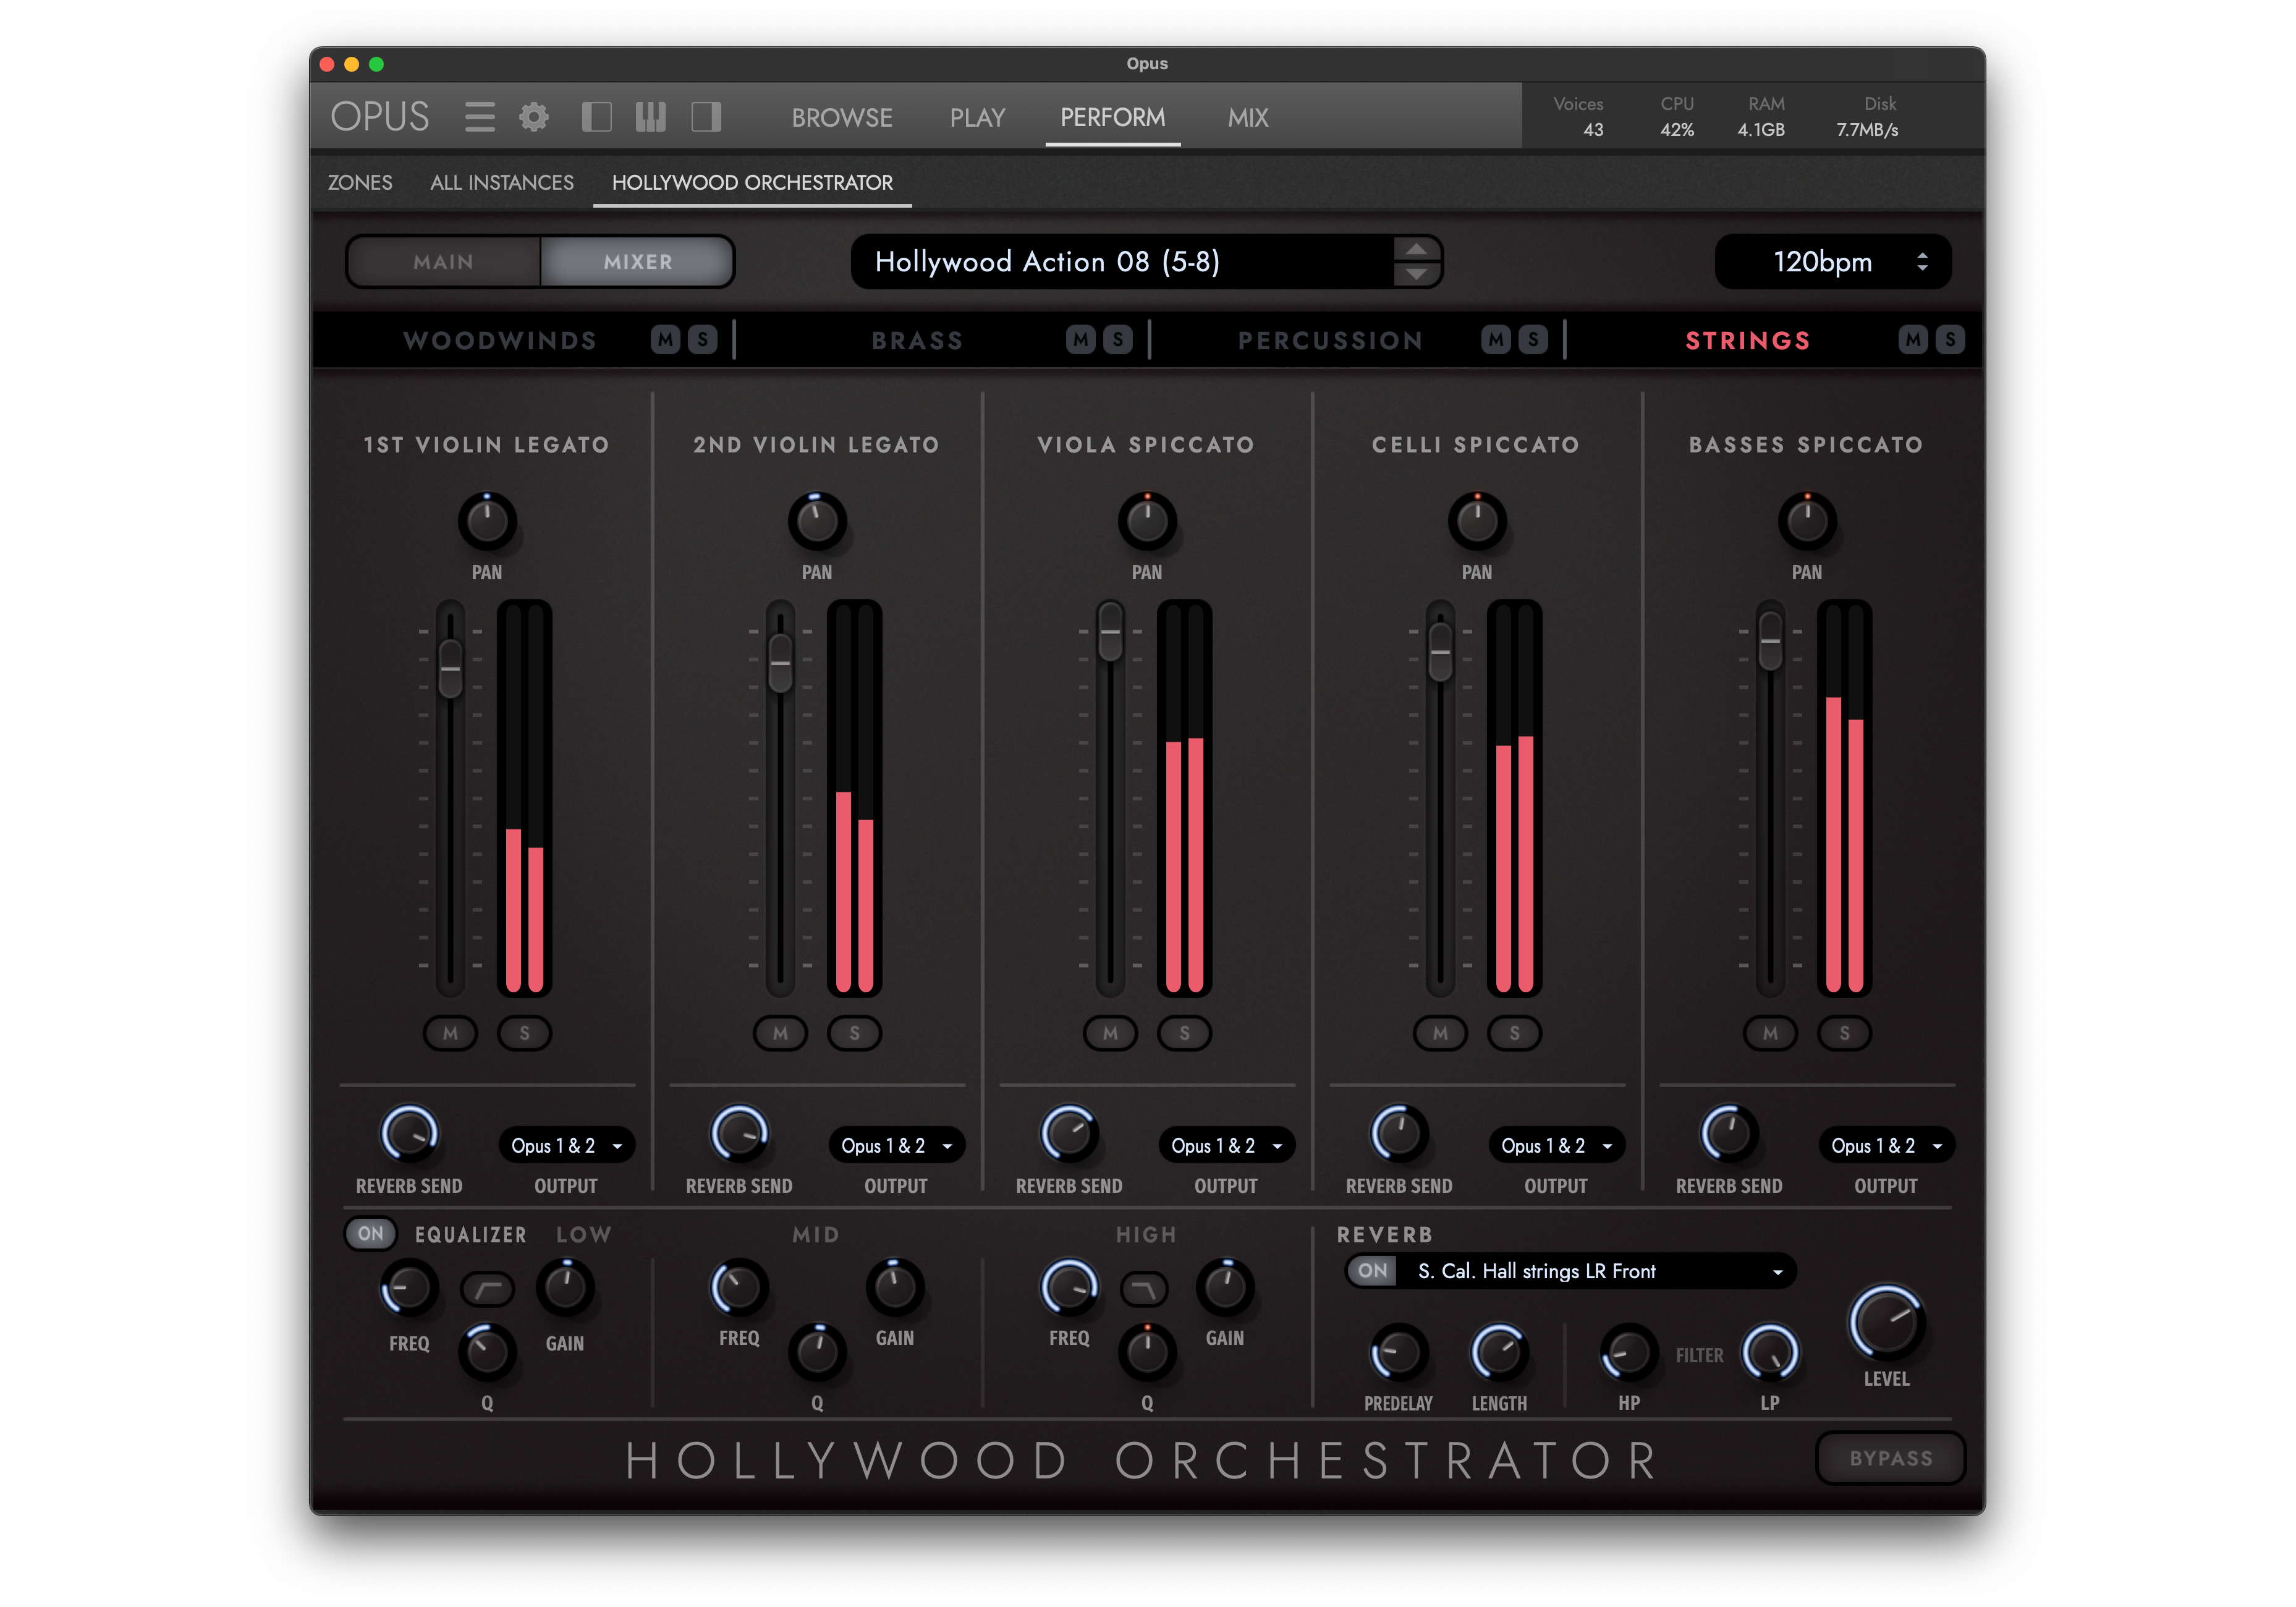The width and height of the screenshot is (2296, 1607).
Task: Open the ZONES sub-tab
Action: click(x=360, y=183)
